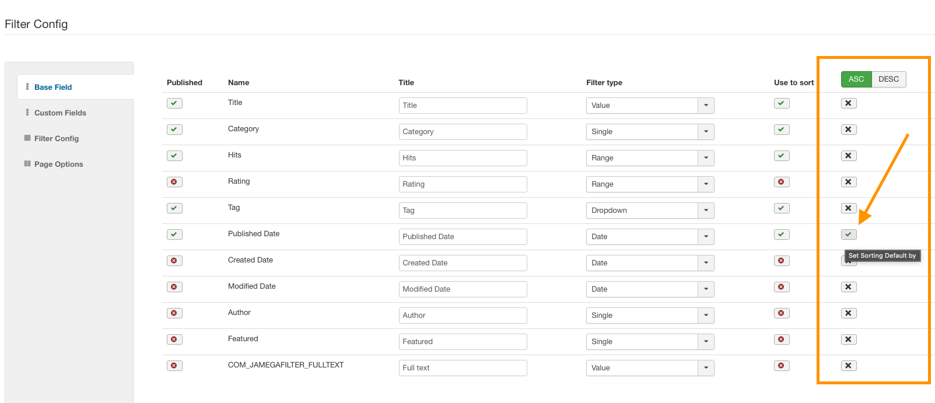The height and width of the screenshot is (403, 935).
Task: Select the ASC sort order button
Action: click(856, 79)
